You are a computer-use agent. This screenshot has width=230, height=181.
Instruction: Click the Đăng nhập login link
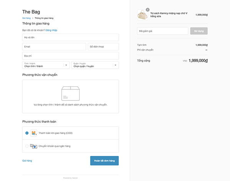point(51,30)
